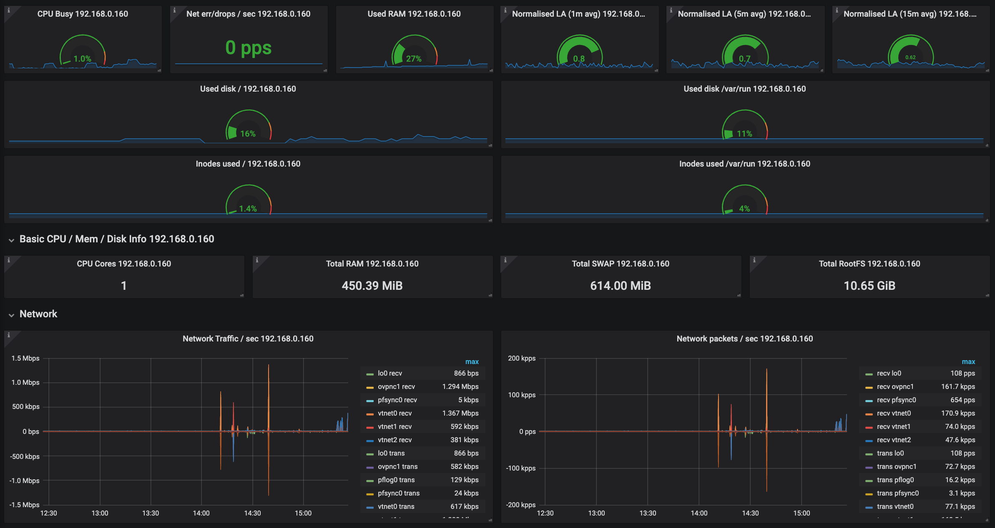Sort traffic legend by max column header
995x528 pixels.
(472, 361)
